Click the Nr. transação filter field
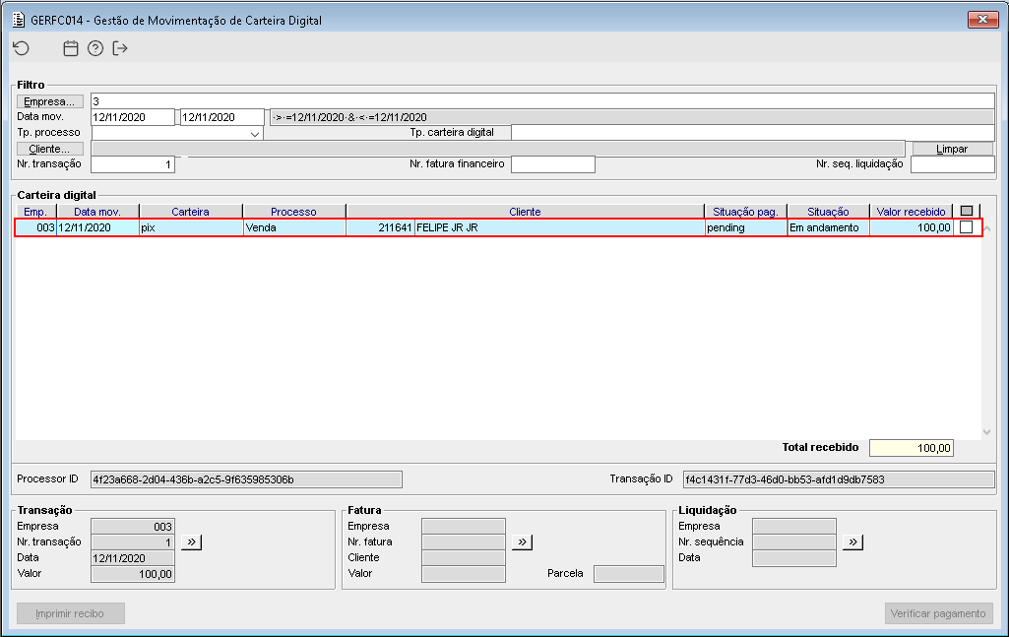This screenshot has width=1009, height=637. tap(133, 164)
